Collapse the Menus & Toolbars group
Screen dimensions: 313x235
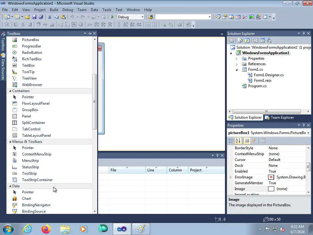pyautogui.click(x=10, y=142)
